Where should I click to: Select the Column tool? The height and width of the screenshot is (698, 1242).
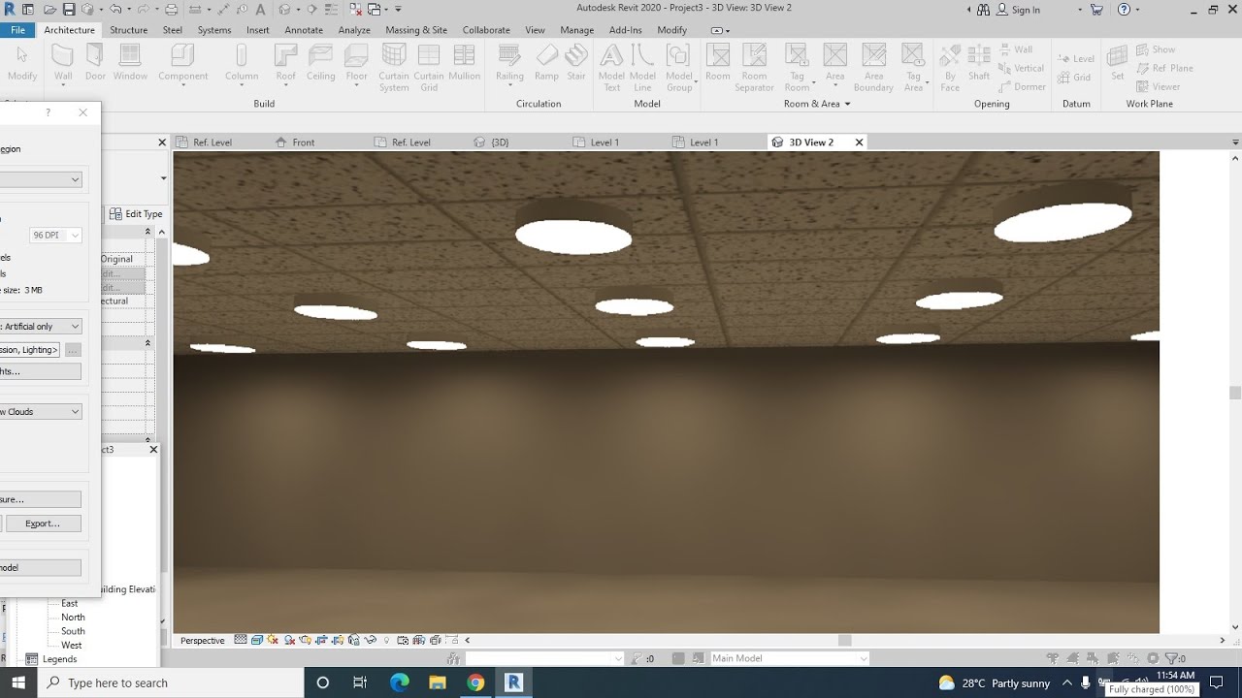coord(242,63)
